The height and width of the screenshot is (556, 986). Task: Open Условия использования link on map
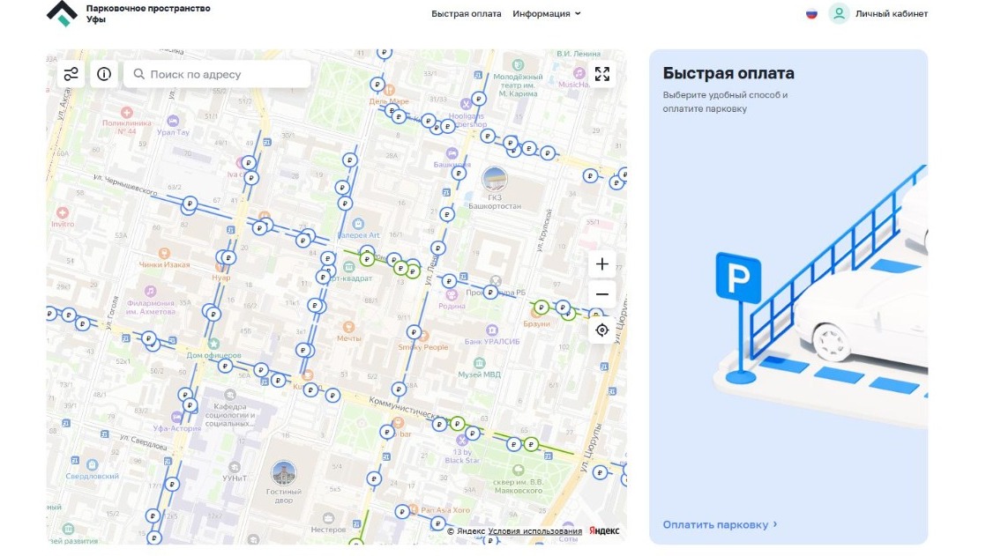(x=534, y=531)
